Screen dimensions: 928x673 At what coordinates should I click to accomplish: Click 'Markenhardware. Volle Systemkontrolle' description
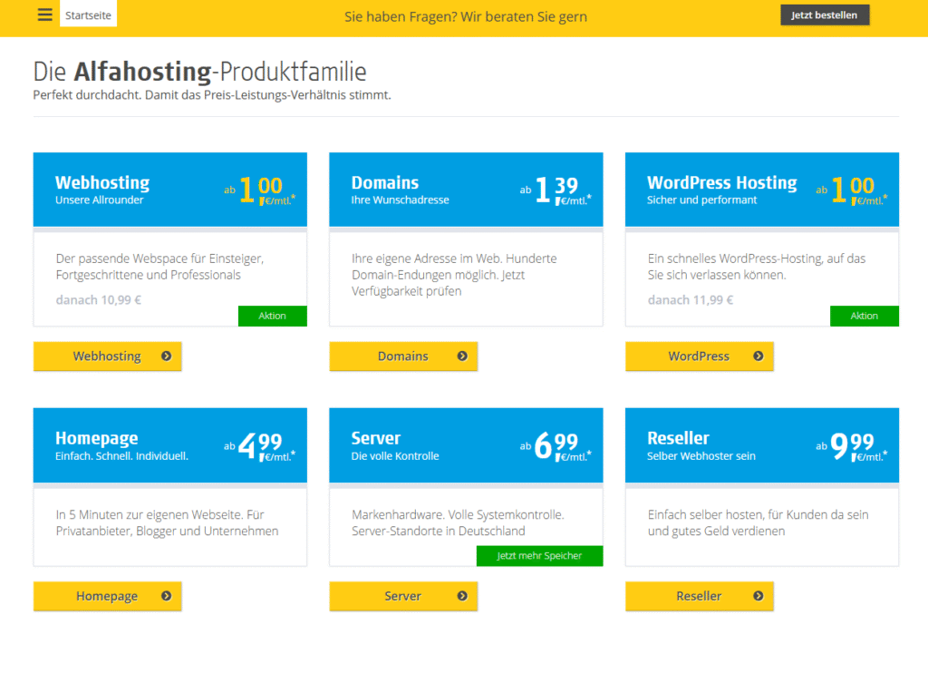tap(458, 522)
